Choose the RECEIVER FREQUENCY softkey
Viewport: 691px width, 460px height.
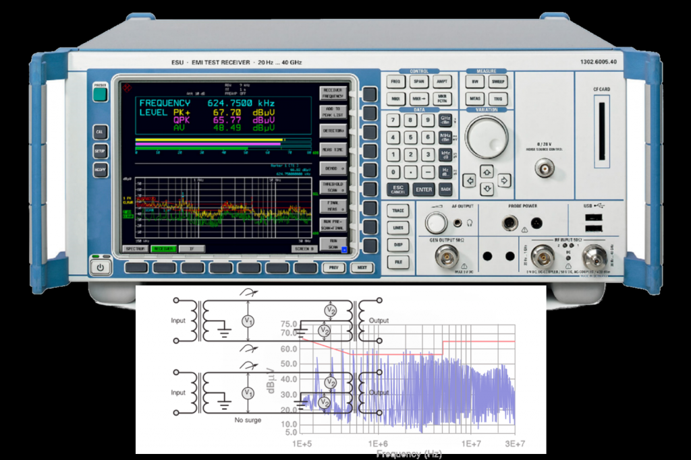(x=333, y=93)
